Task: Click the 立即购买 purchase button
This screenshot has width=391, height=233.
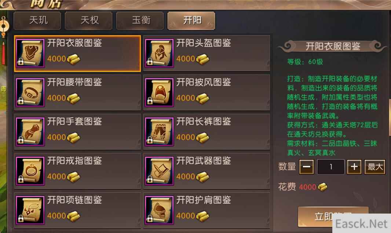Action: point(333,217)
